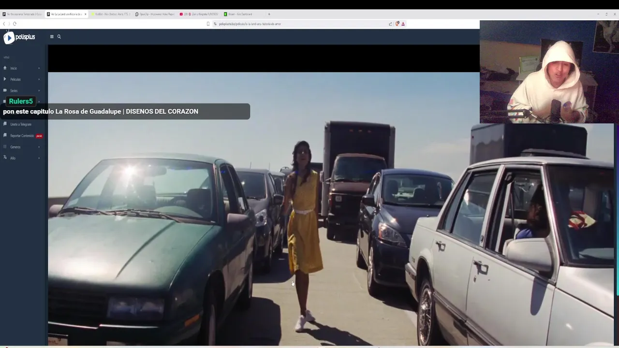
Task: Click the Generos list icon
Action: (x=5, y=146)
